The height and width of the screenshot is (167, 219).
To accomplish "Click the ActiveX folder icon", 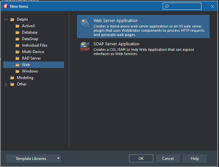I will pyautogui.click(x=17, y=26).
